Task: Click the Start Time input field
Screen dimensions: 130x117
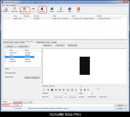Action: pyautogui.click(x=59, y=97)
